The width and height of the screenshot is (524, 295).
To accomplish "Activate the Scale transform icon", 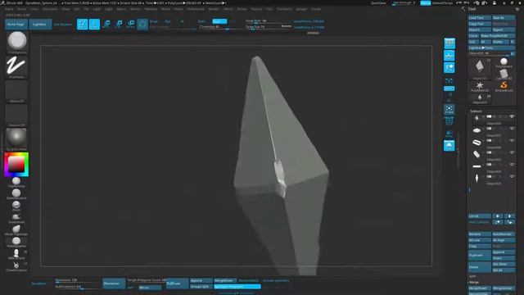I will click(x=119, y=24).
